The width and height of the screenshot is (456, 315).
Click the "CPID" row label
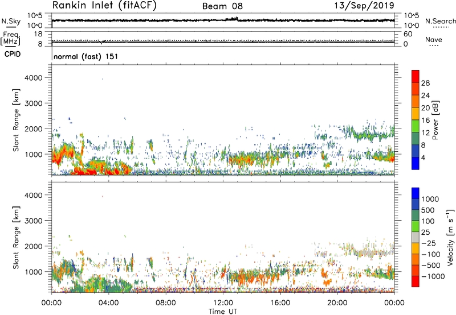pos(12,54)
